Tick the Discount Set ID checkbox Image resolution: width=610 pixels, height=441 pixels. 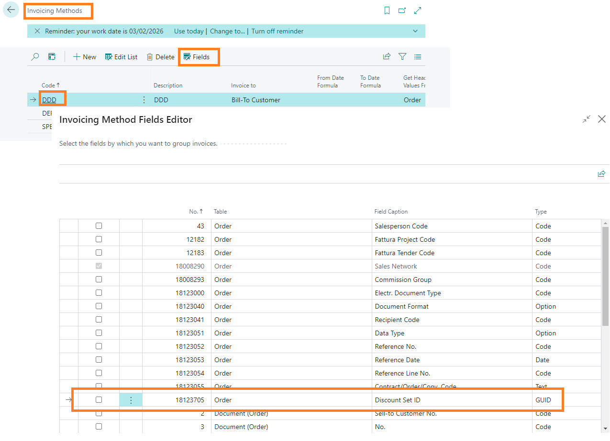(99, 400)
